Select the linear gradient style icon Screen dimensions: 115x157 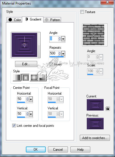[17, 77]
